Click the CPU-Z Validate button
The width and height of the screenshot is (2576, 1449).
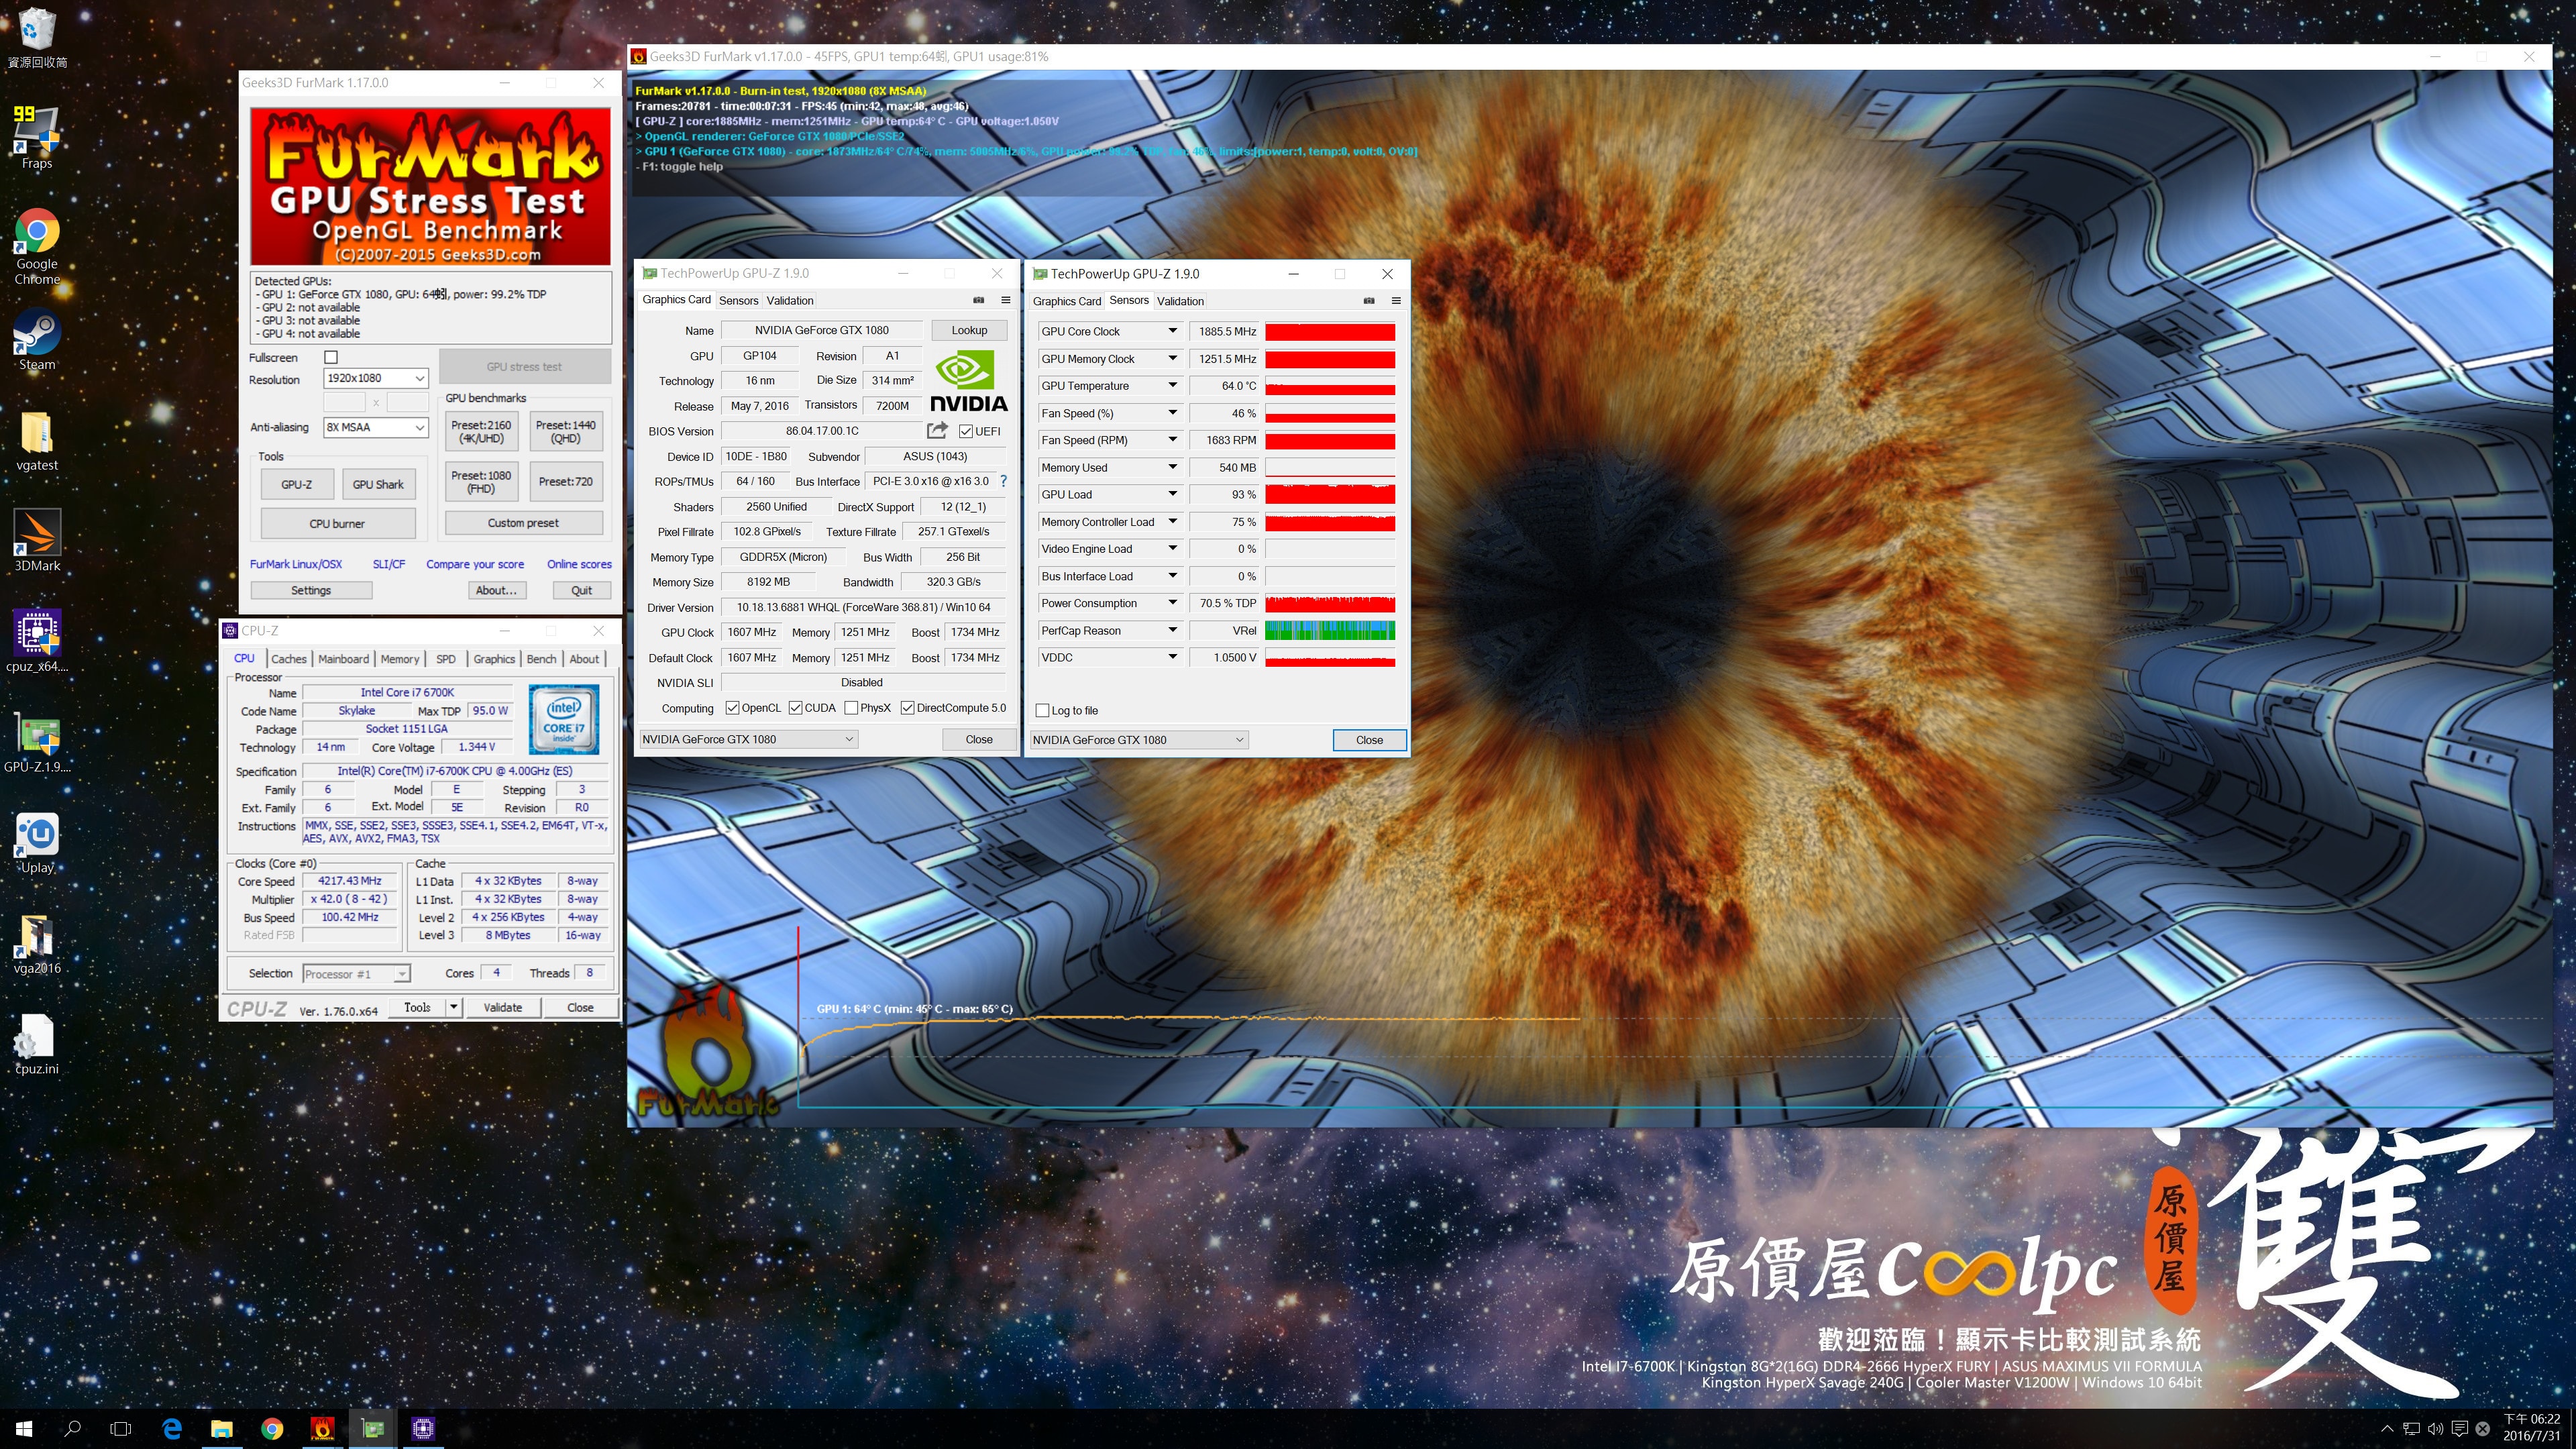[503, 1007]
